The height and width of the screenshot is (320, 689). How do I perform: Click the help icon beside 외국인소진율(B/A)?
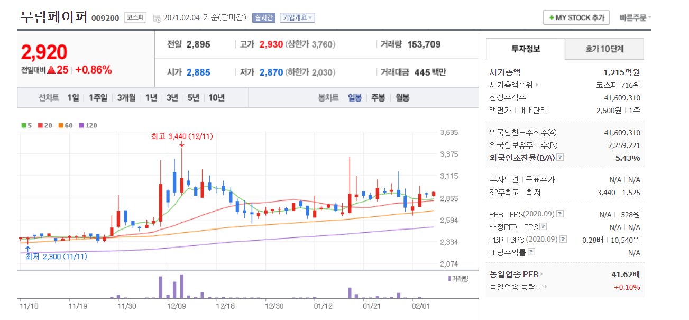(560, 158)
